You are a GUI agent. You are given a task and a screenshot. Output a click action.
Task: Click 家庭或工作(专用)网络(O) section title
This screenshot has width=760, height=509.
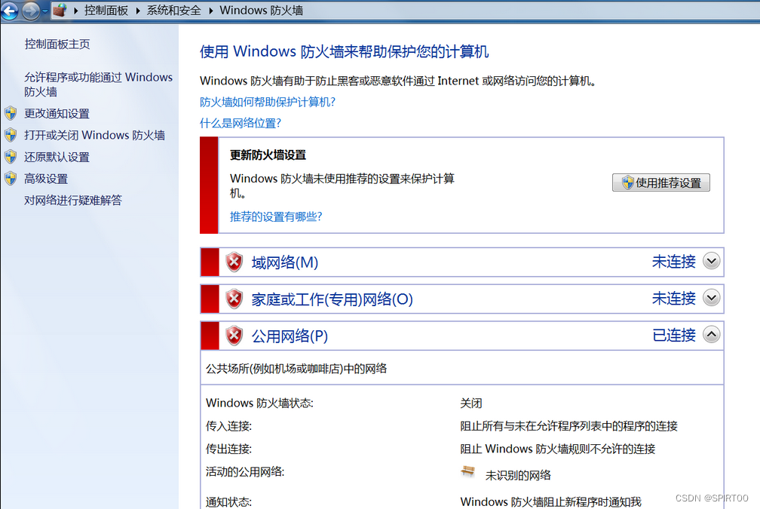pos(332,299)
